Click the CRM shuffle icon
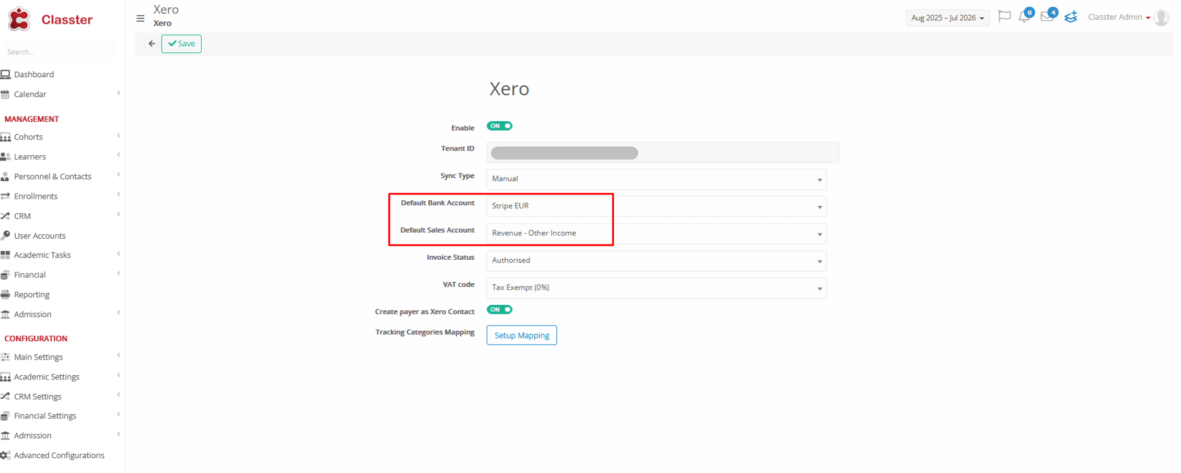Image resolution: width=1181 pixels, height=473 pixels. [x=5, y=216]
